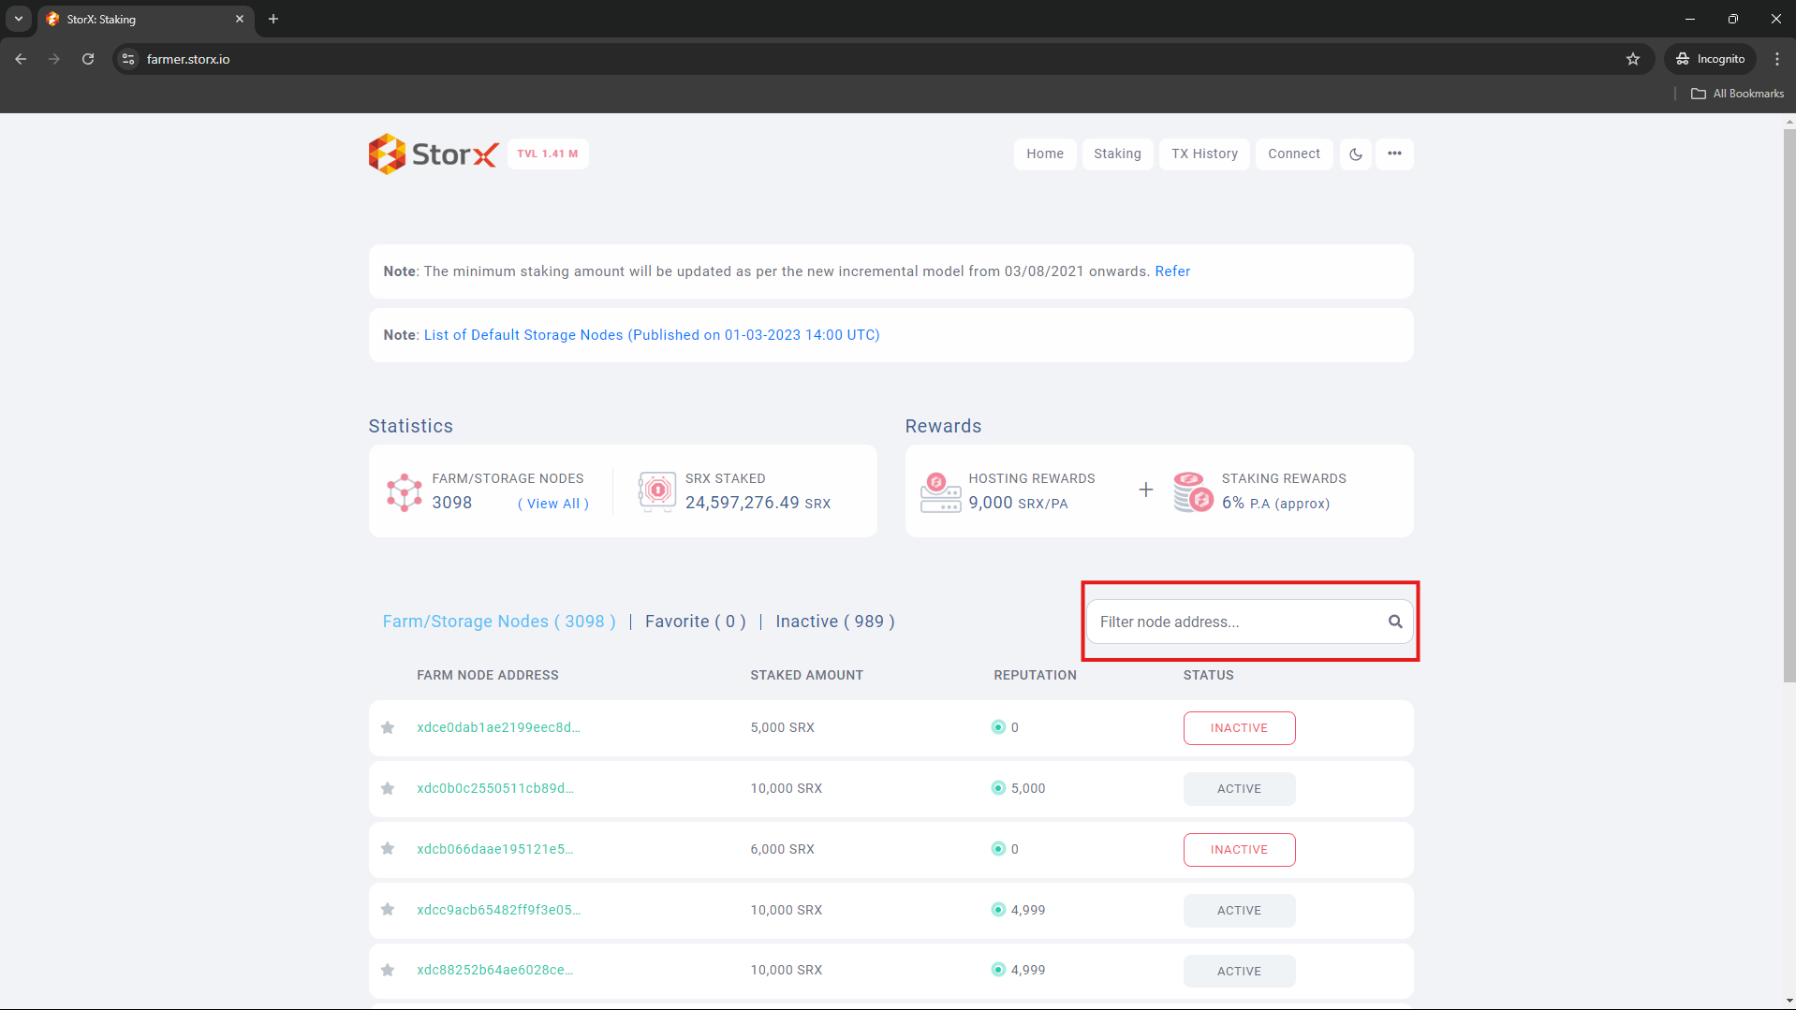Expand All Bookmarks

click(1737, 93)
